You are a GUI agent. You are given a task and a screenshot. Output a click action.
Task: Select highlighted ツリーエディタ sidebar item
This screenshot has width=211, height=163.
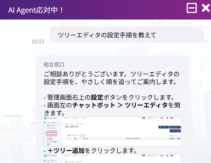click(51, 133)
